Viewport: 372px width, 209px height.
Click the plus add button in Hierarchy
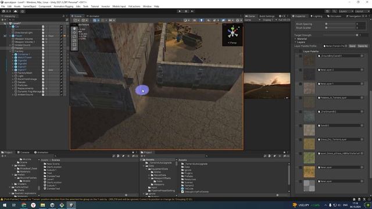(x=2, y=20)
